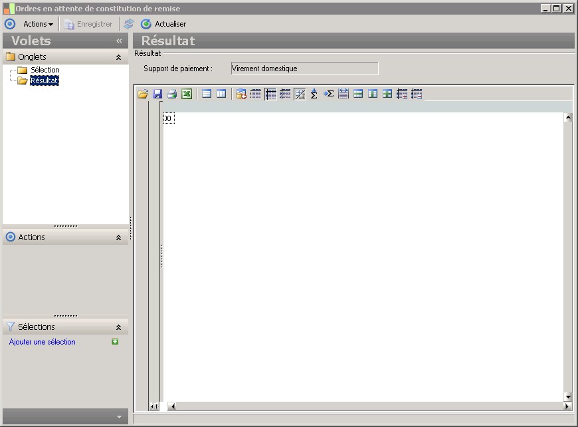
Task: Click the green highlighted row icon
Action: (358, 94)
